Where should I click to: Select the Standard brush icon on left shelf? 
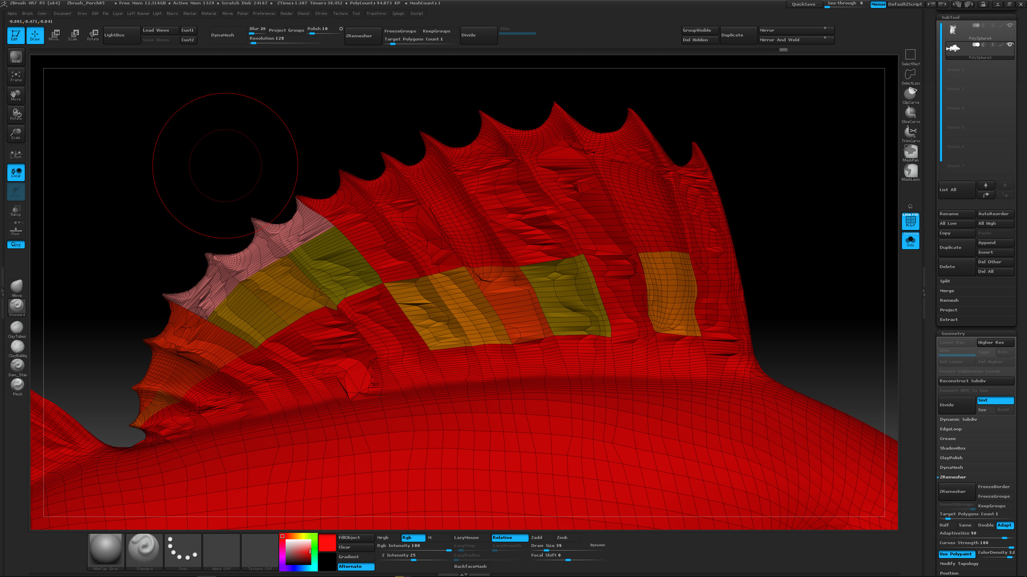tap(17, 308)
